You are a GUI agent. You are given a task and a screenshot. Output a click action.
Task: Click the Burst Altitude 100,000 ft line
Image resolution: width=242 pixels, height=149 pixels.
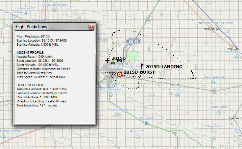coord(38,65)
